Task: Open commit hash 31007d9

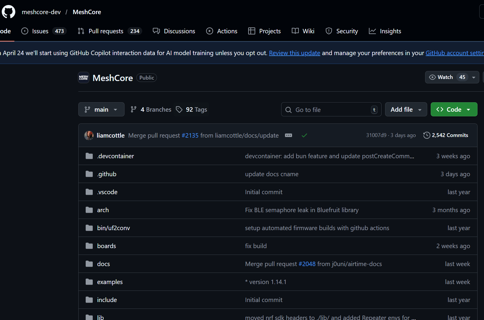Action: 376,135
